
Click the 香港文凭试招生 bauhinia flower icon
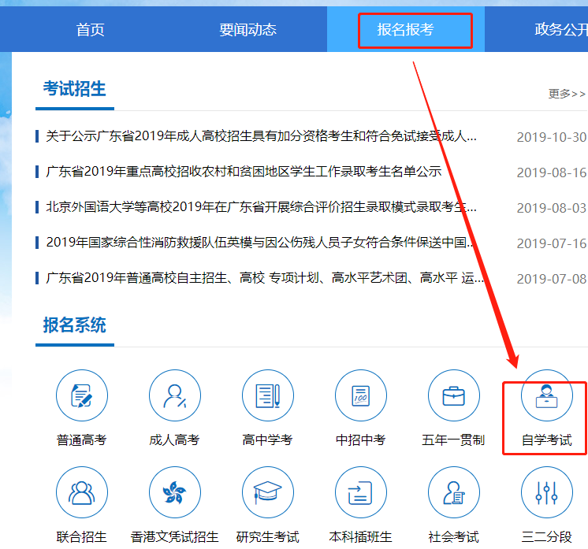(x=175, y=492)
